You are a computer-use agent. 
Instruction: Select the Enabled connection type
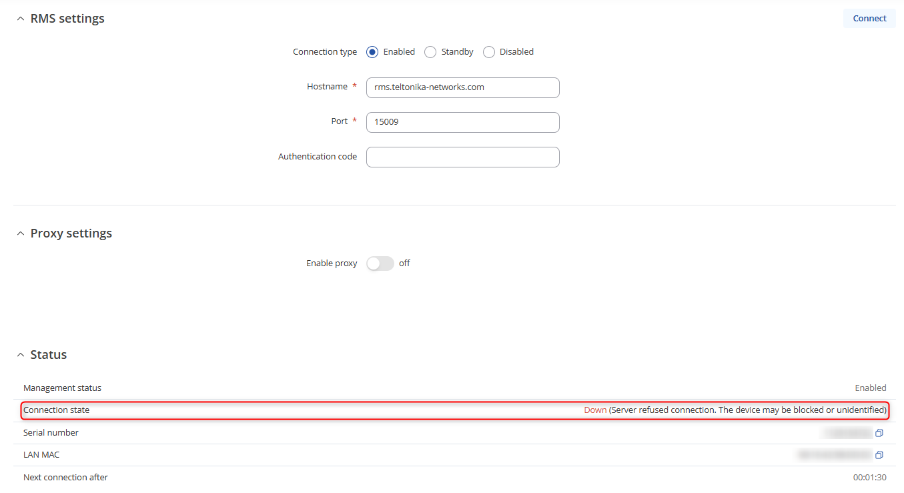372,52
